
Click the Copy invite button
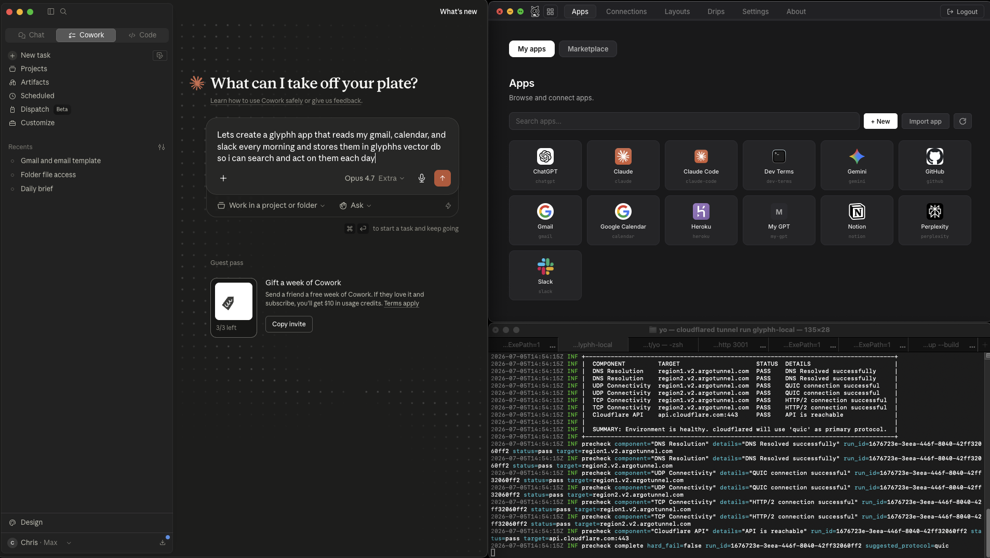pyautogui.click(x=289, y=324)
